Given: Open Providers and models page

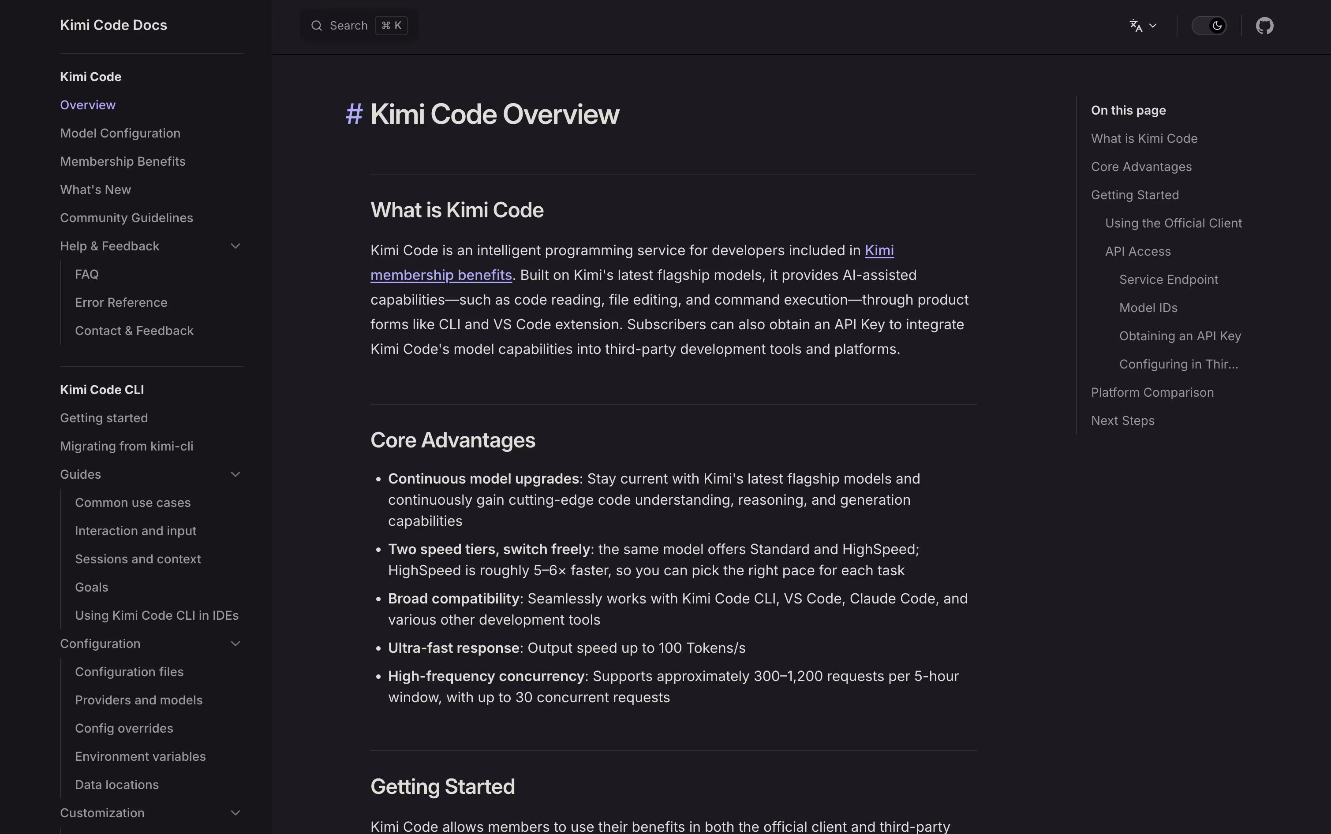Looking at the screenshot, I should coord(138,700).
